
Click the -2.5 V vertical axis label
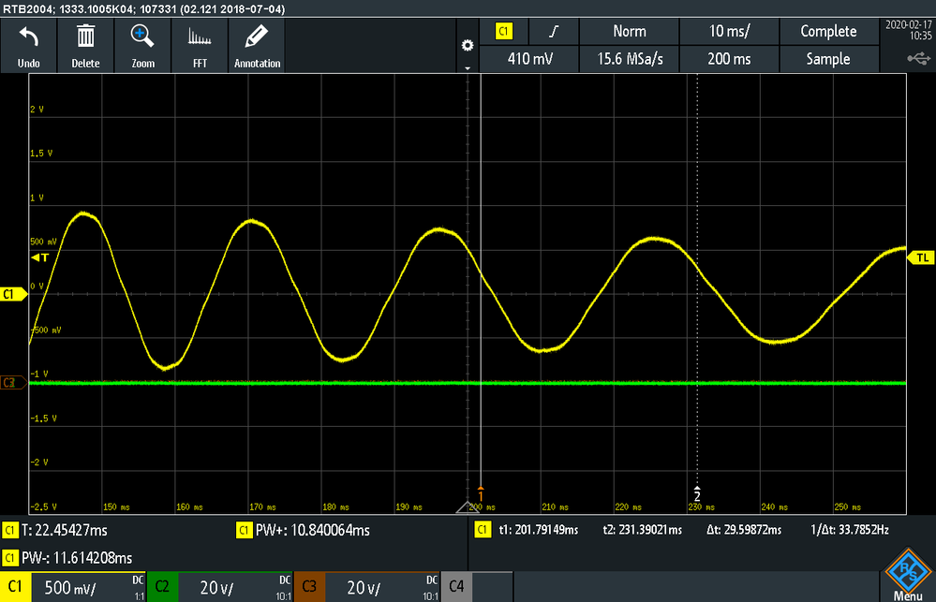[x=44, y=507]
